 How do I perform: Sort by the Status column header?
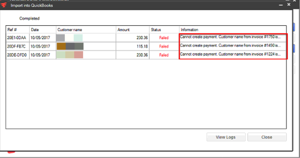tap(164, 30)
